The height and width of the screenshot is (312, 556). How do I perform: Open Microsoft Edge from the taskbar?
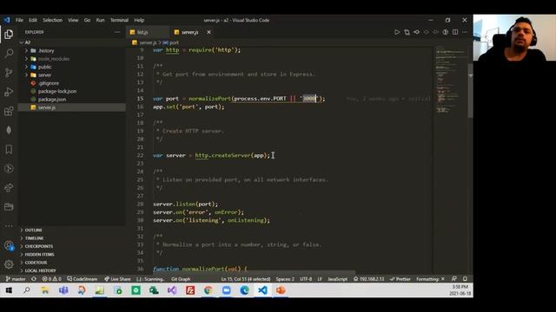point(244,290)
